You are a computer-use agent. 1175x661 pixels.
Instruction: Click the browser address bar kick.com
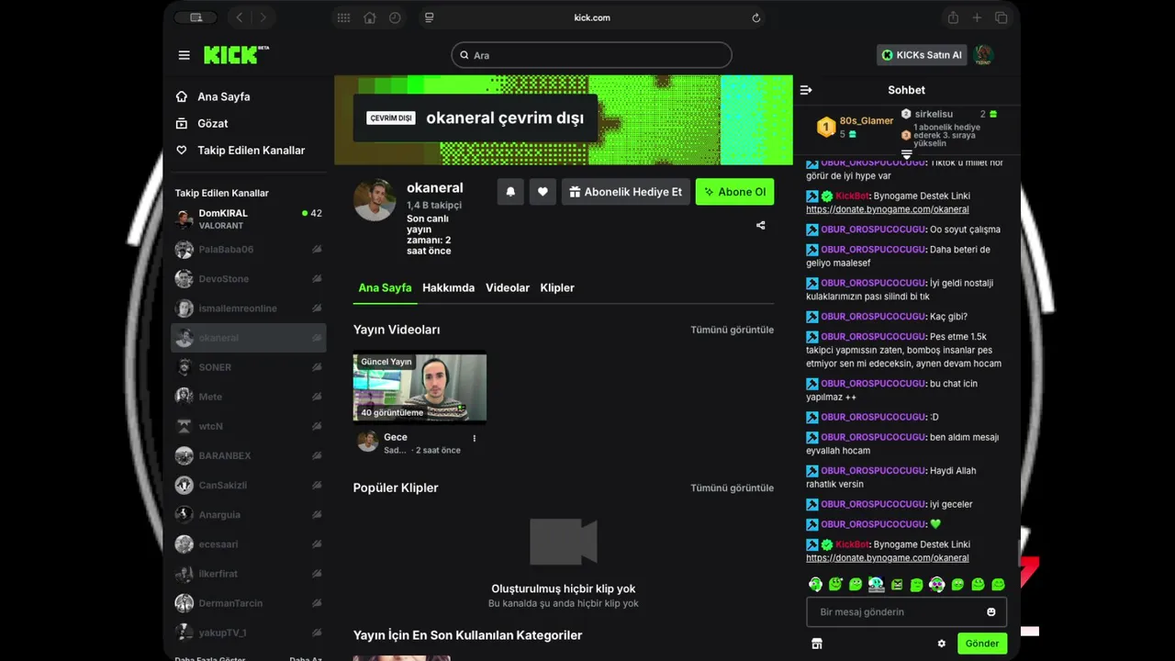(x=592, y=17)
